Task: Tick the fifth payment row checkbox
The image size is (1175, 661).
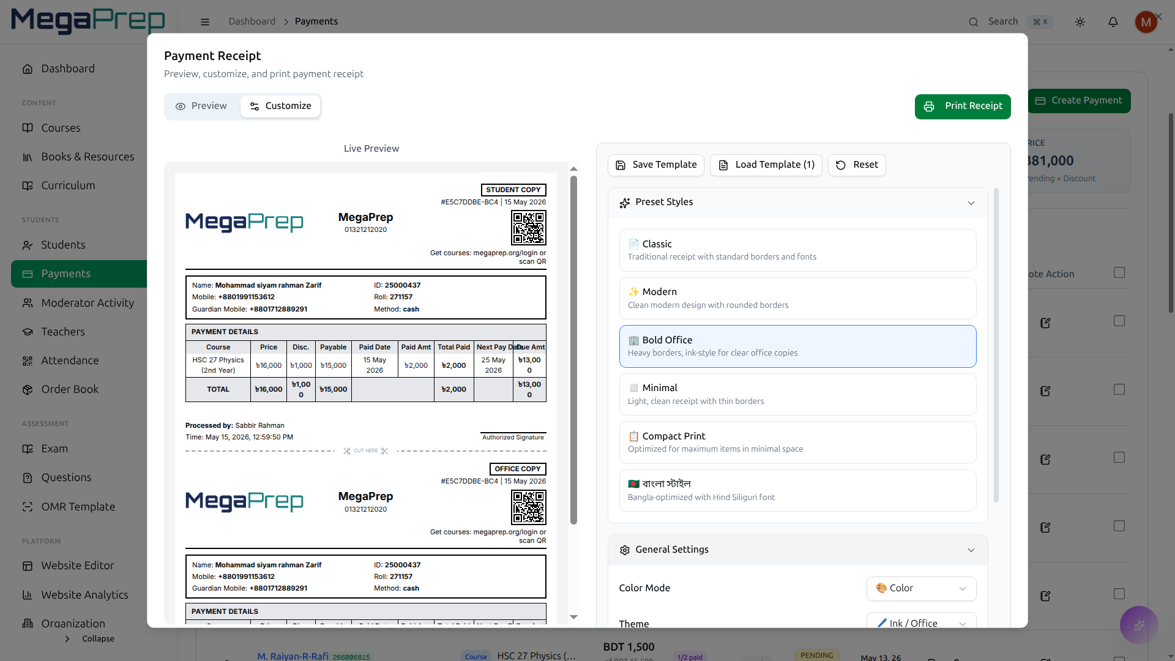Action: tap(1119, 594)
